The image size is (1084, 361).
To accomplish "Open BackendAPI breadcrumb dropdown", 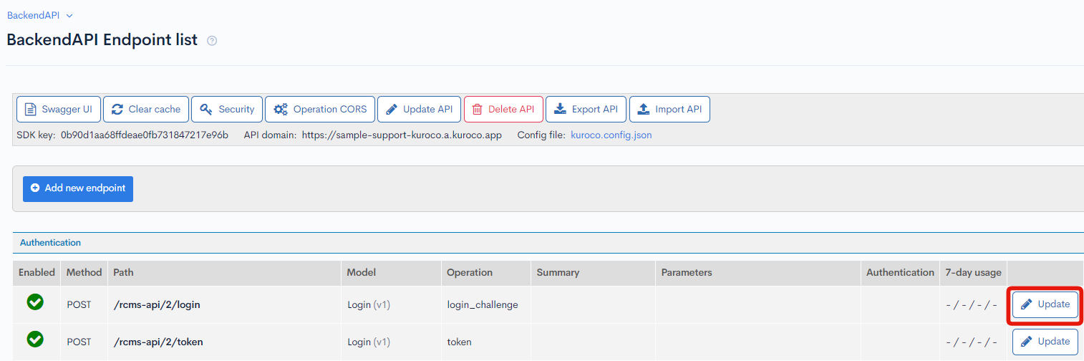I will pyautogui.click(x=40, y=15).
